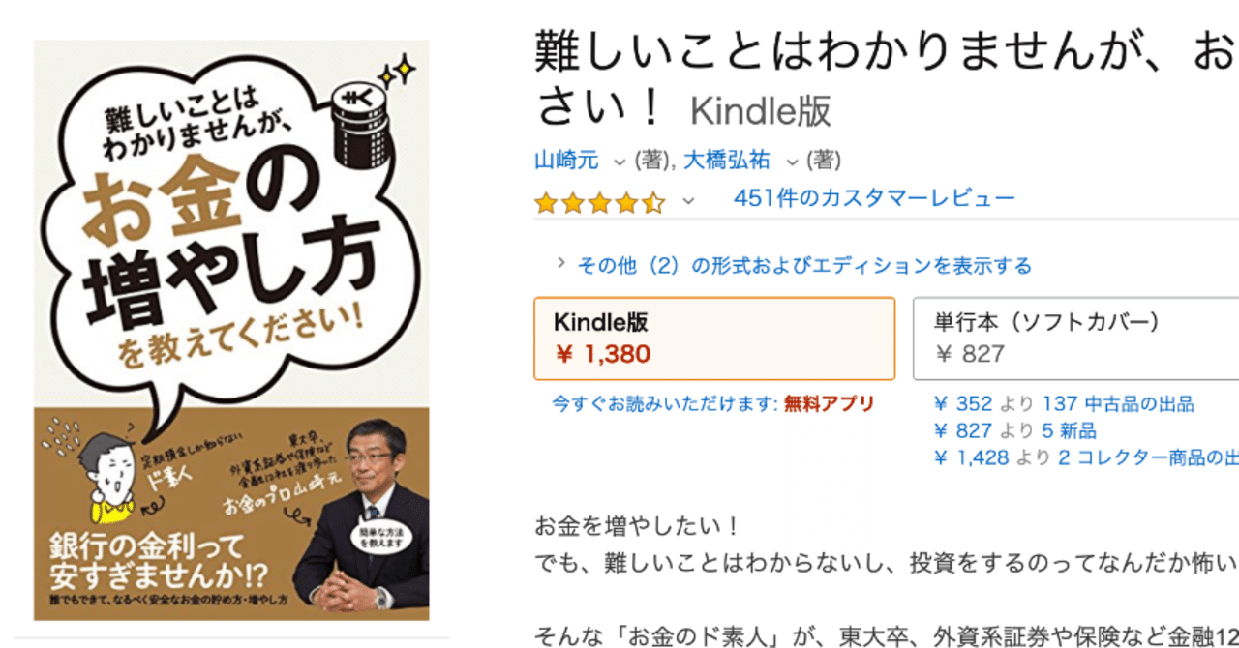This screenshot has height=648, width=1239.
Task: Open the 山崎元 author link
Action: (x=566, y=160)
